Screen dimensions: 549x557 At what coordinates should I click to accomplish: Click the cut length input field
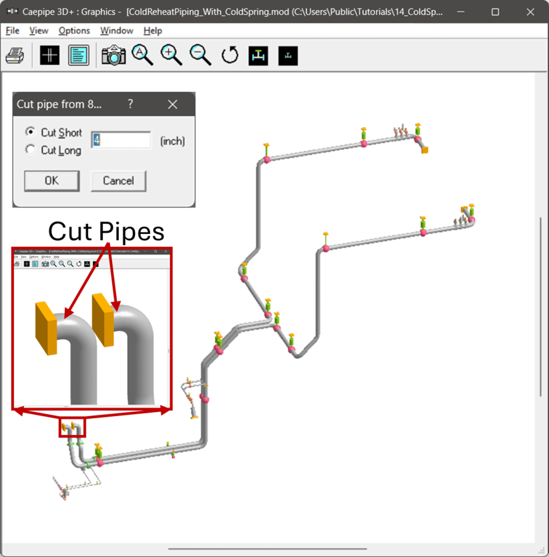[x=121, y=140]
